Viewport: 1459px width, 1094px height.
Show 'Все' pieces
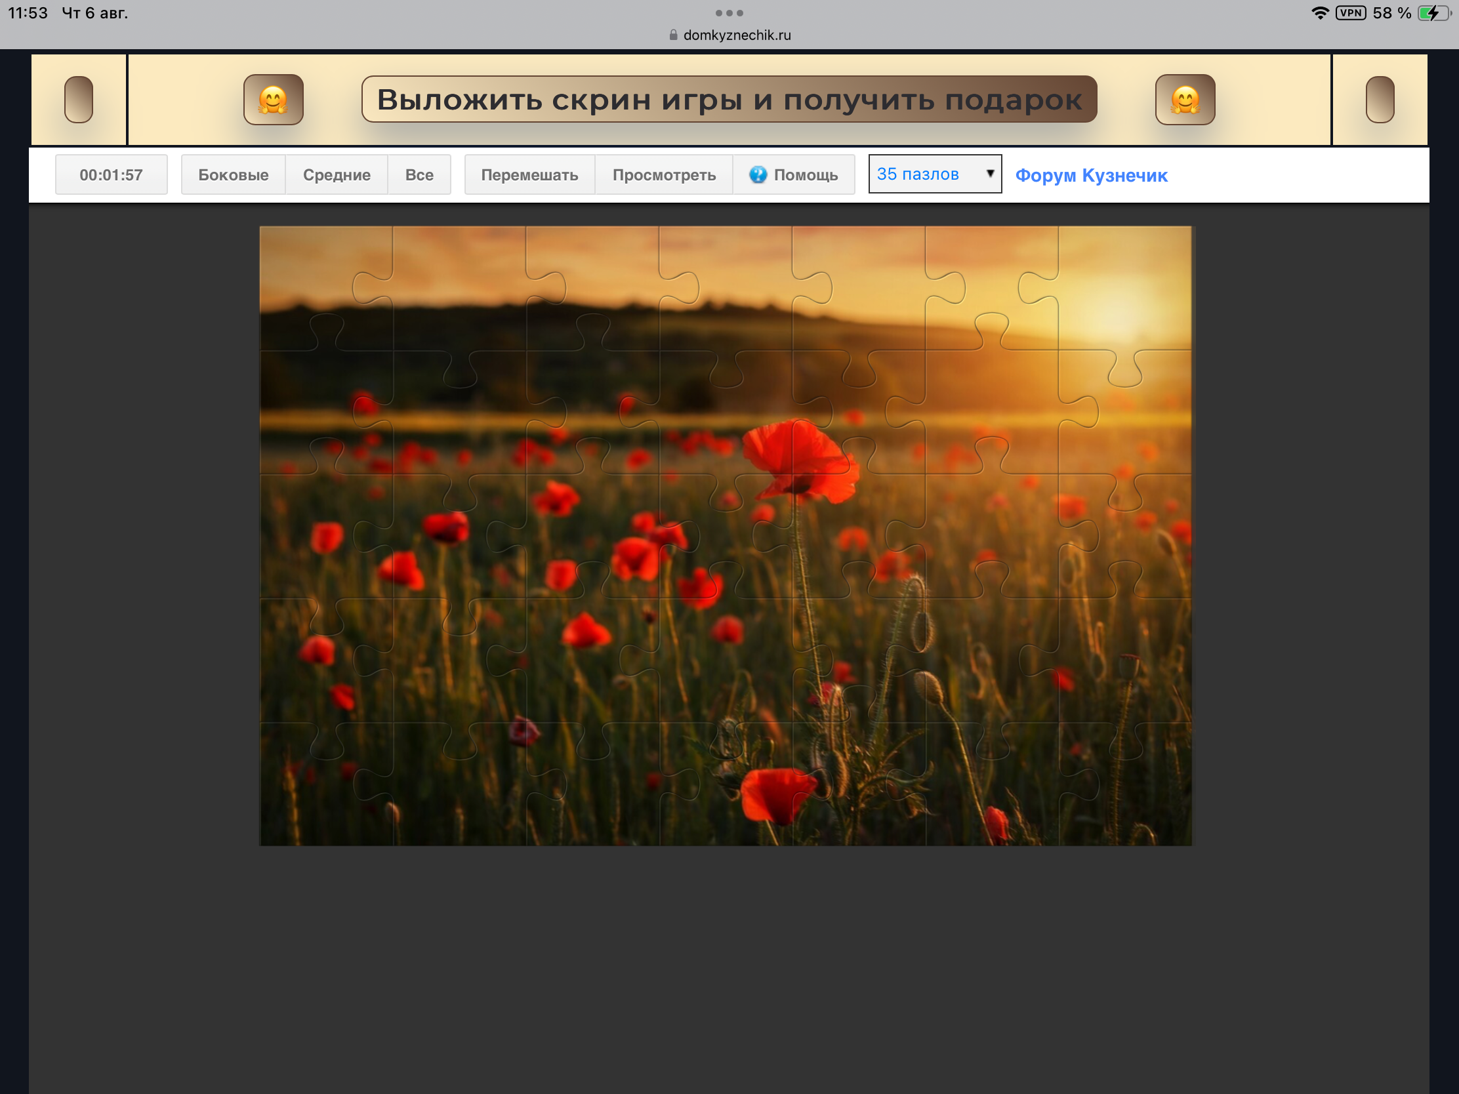coord(419,174)
